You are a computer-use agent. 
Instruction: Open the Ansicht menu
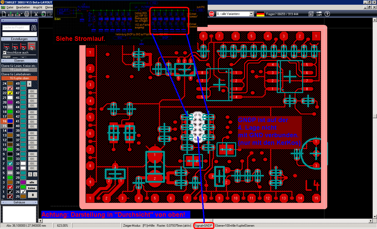(38, 7)
